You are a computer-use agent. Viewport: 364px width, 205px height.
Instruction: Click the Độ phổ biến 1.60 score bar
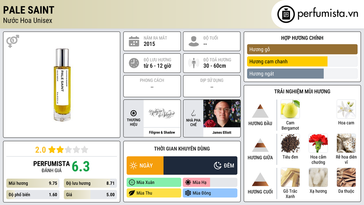(33, 195)
